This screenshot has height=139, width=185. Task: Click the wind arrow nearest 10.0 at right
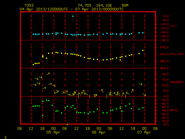click(140, 84)
